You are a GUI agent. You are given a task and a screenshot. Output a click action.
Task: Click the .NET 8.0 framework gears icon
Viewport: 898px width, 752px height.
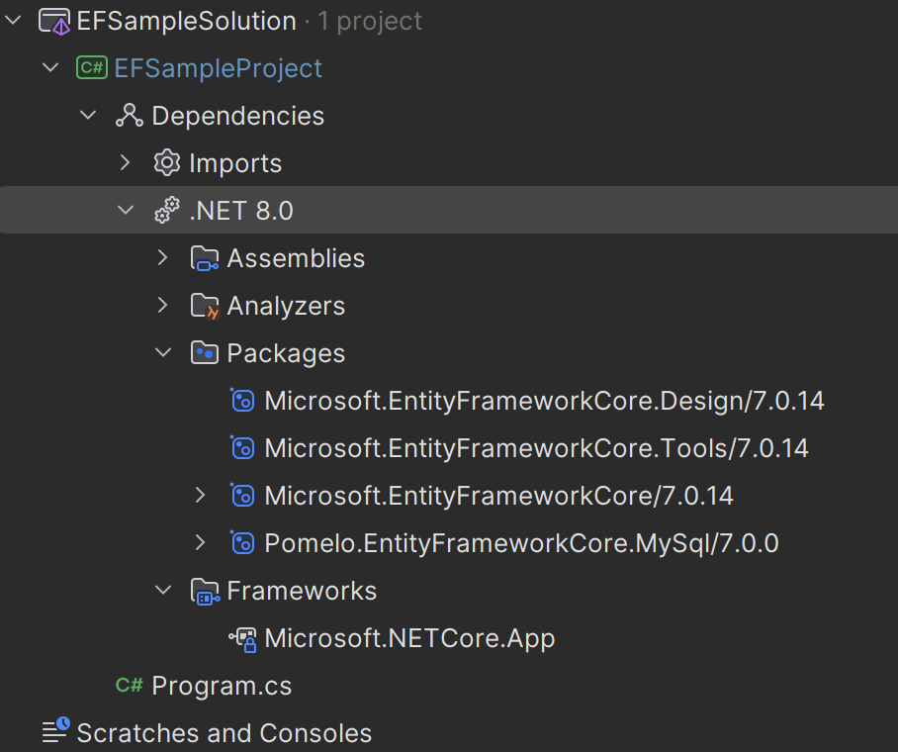(167, 211)
